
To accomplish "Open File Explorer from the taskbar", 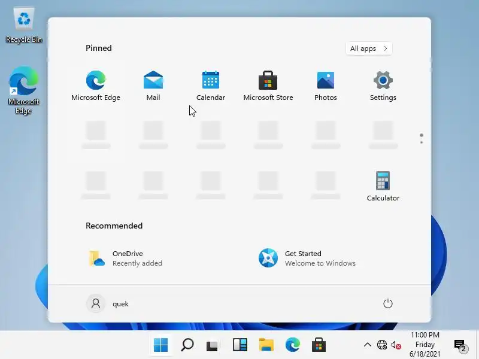I will 266,345.
